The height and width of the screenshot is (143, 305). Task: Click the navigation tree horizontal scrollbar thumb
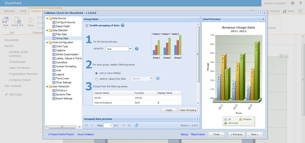click(x=62, y=127)
